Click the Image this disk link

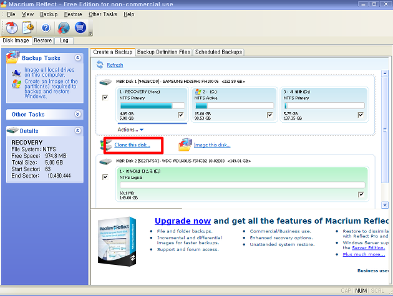(x=212, y=145)
